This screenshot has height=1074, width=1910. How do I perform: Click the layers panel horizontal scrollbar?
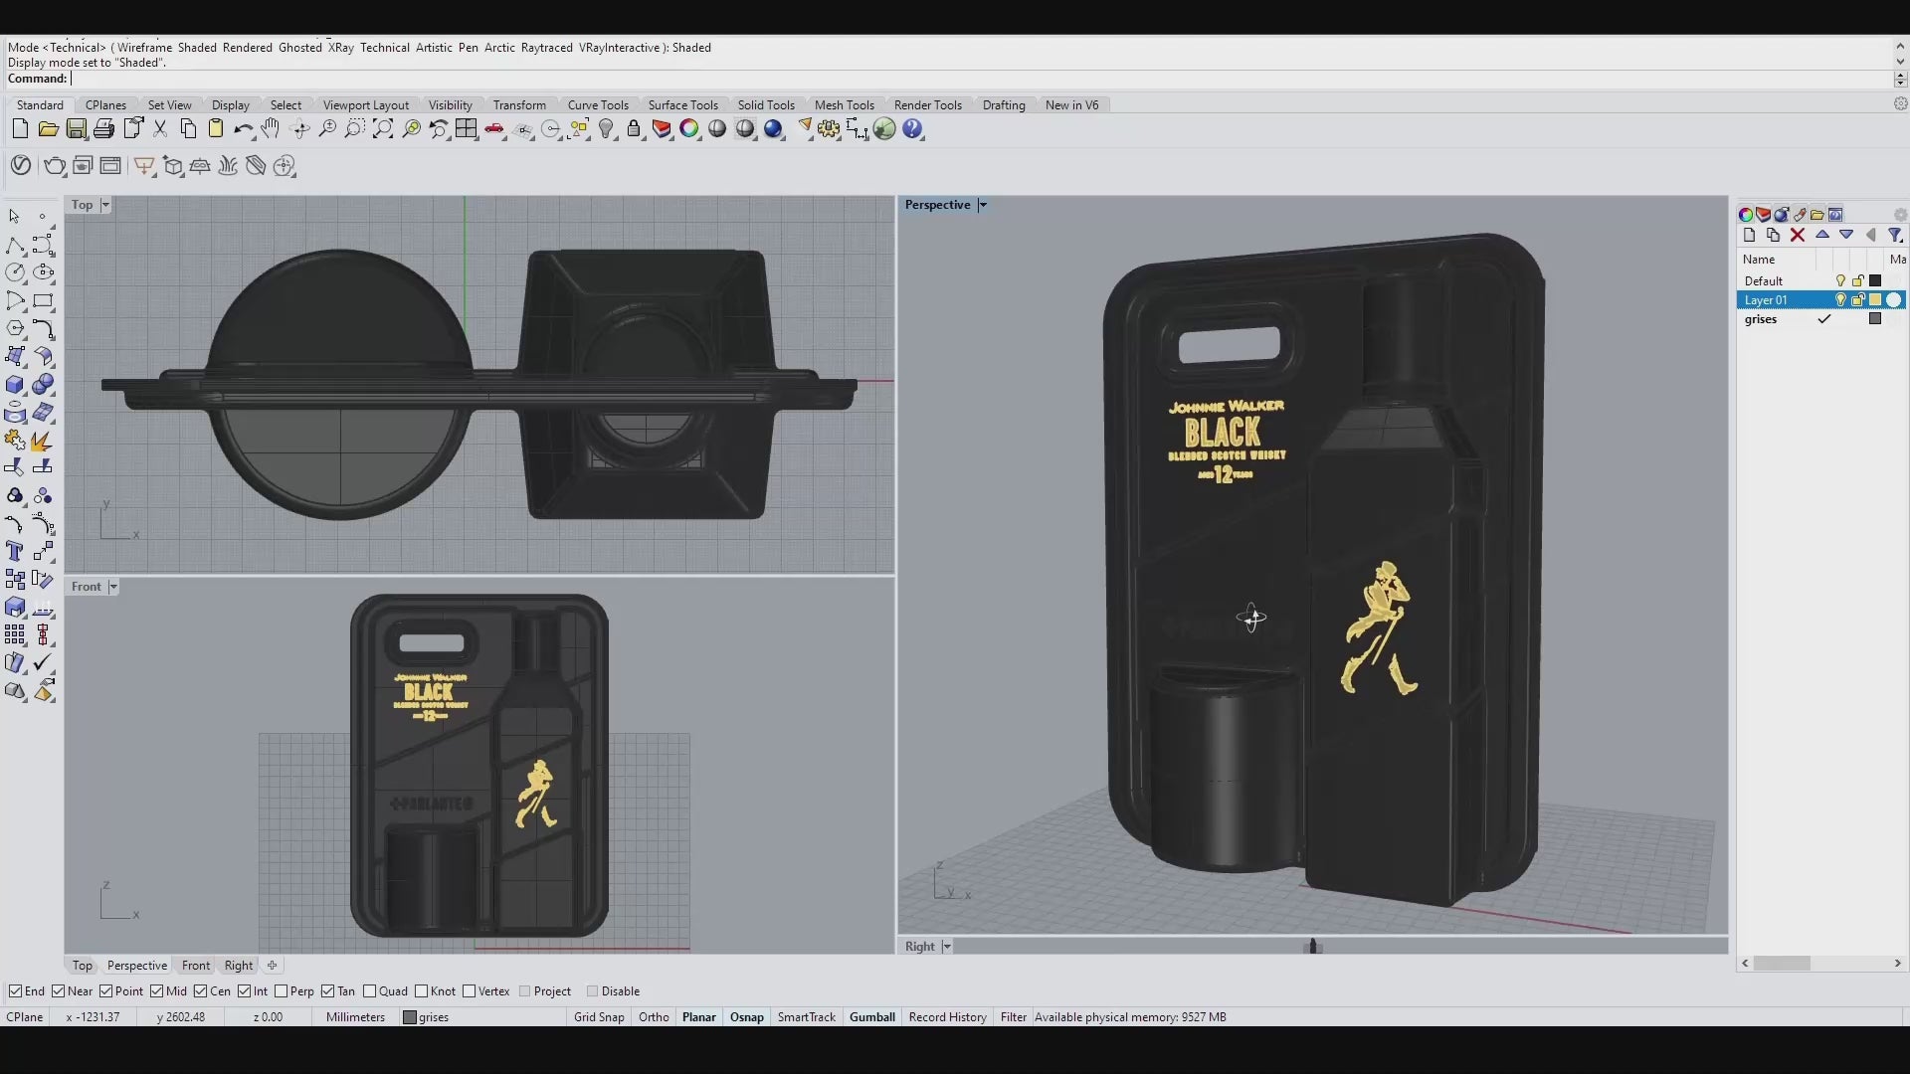(x=1820, y=964)
